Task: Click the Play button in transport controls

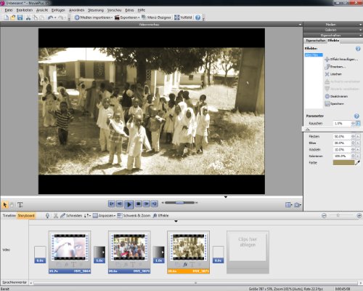Action: pos(129,204)
